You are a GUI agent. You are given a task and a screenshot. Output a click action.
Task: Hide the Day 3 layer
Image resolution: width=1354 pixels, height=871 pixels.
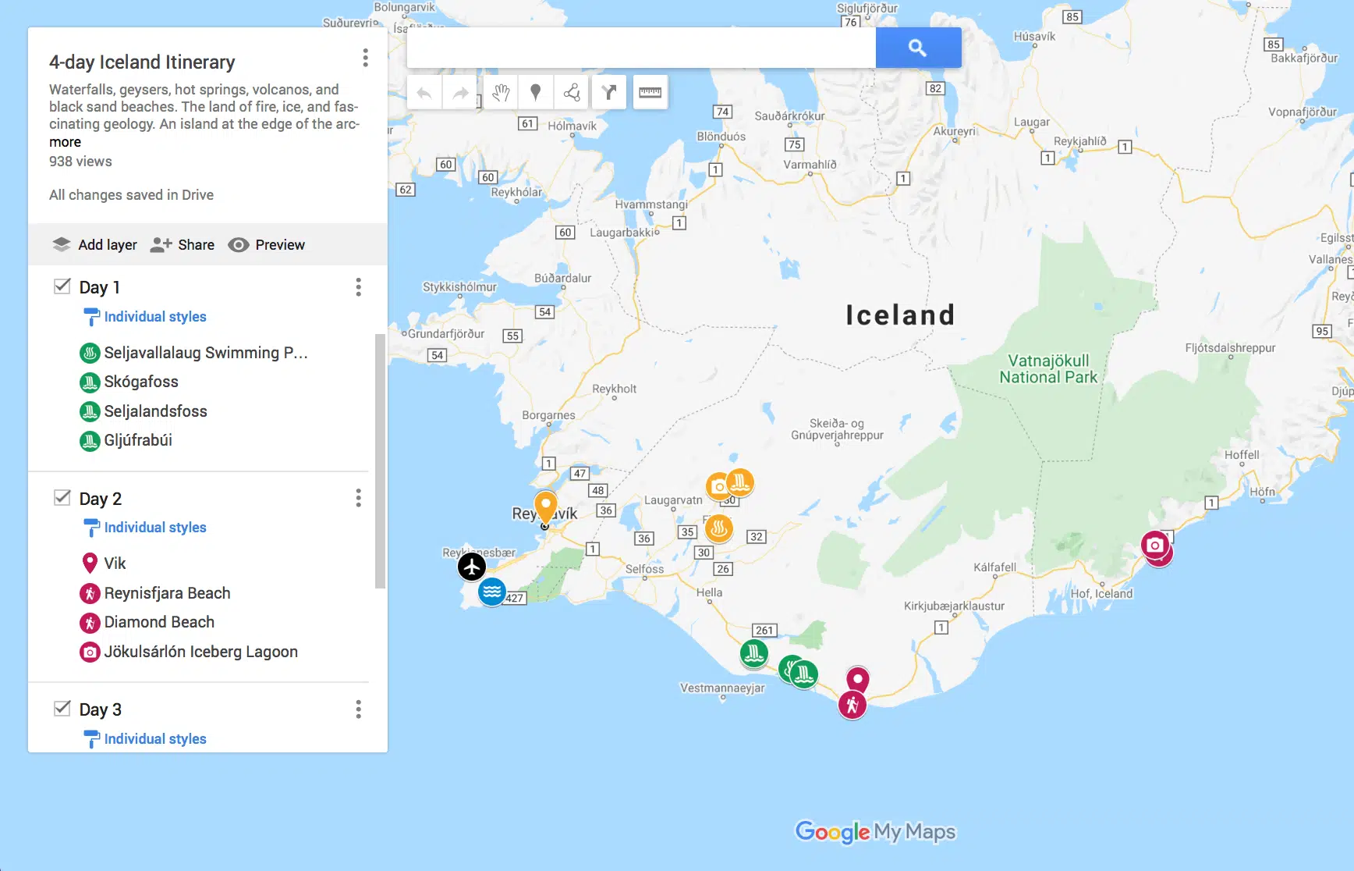[x=62, y=709]
